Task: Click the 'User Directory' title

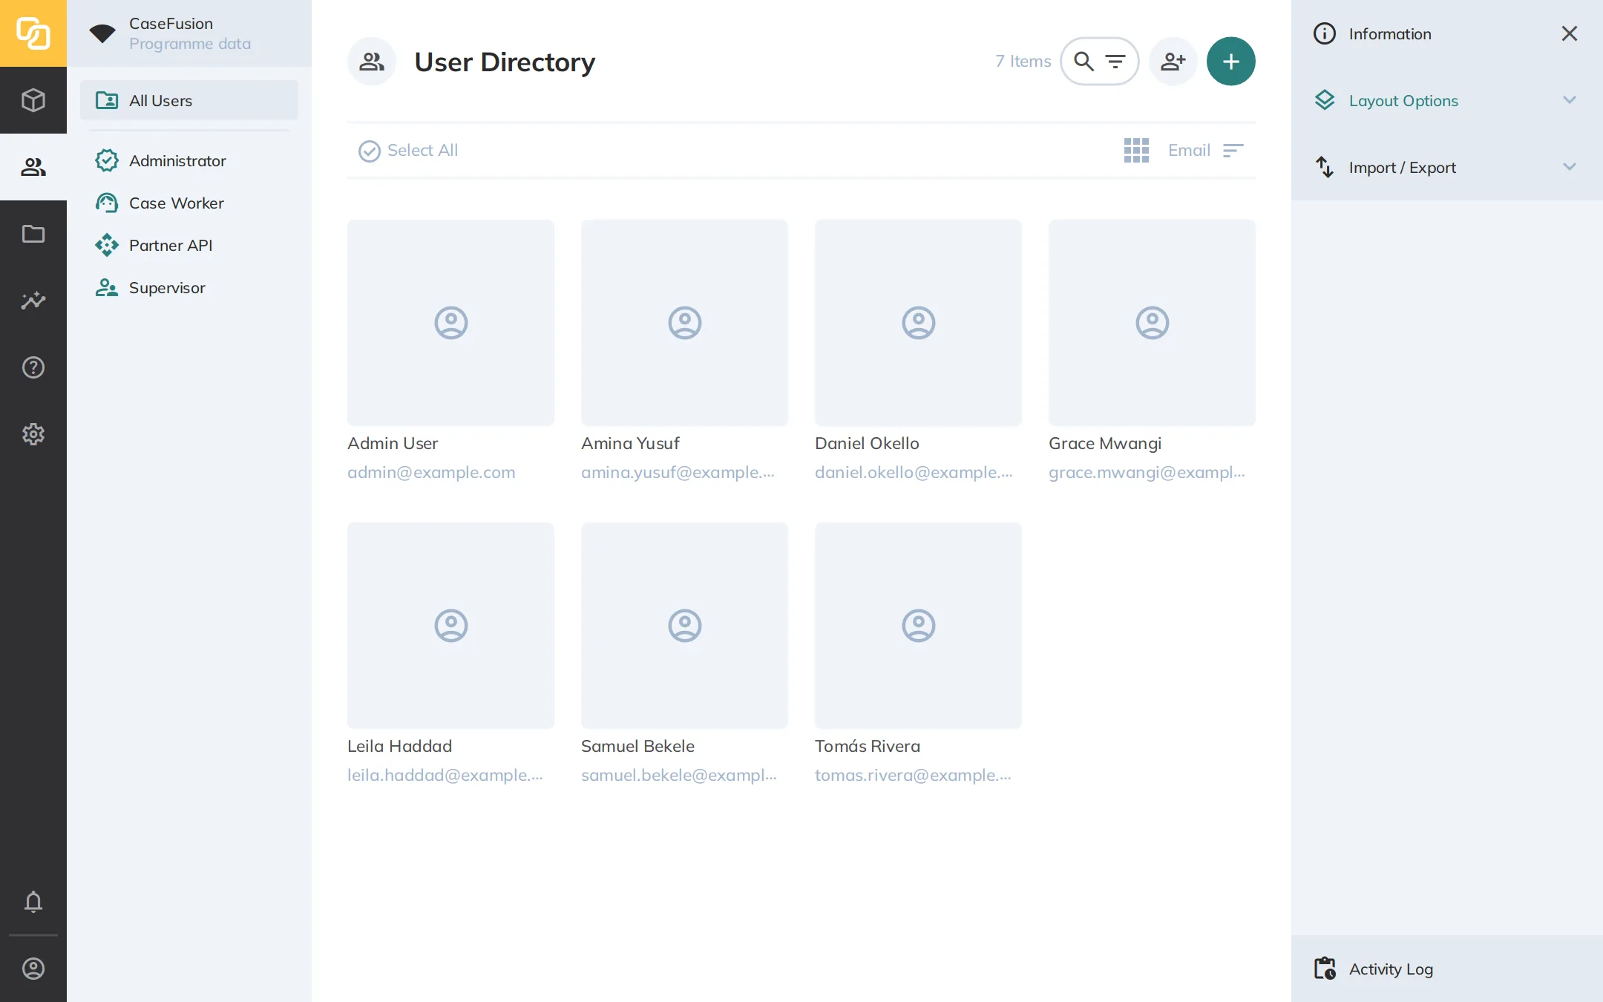Action: click(505, 62)
